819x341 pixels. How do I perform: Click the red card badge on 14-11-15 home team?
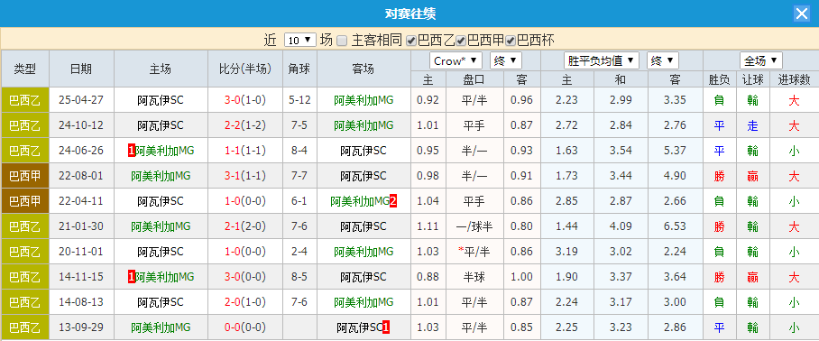click(x=131, y=277)
